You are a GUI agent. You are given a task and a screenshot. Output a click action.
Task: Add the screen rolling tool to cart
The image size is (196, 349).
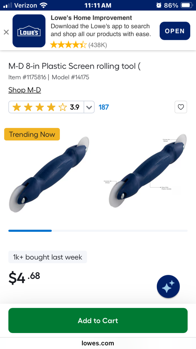[x=98, y=320]
